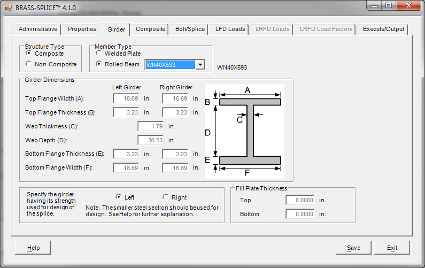
Task: Click the 'Bottom Flange Width (F):' label
Action: pyautogui.click(x=59, y=167)
